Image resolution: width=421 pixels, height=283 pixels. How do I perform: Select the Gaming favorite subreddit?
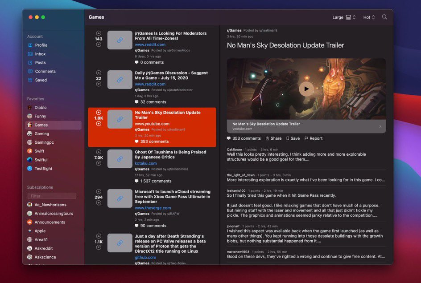[x=54, y=134]
